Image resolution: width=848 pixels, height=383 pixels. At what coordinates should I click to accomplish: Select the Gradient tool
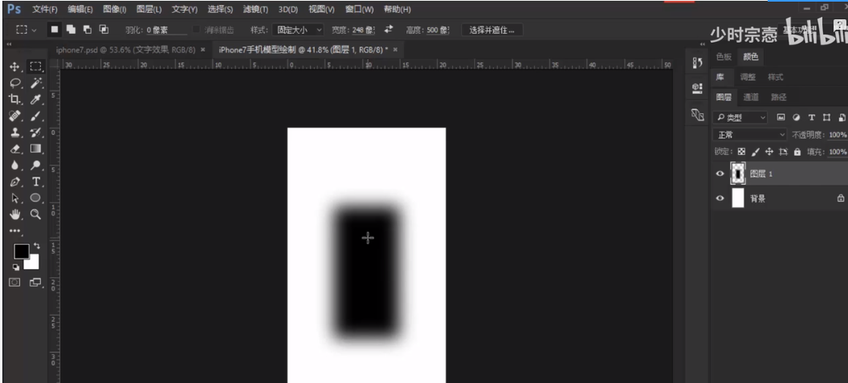pos(35,149)
